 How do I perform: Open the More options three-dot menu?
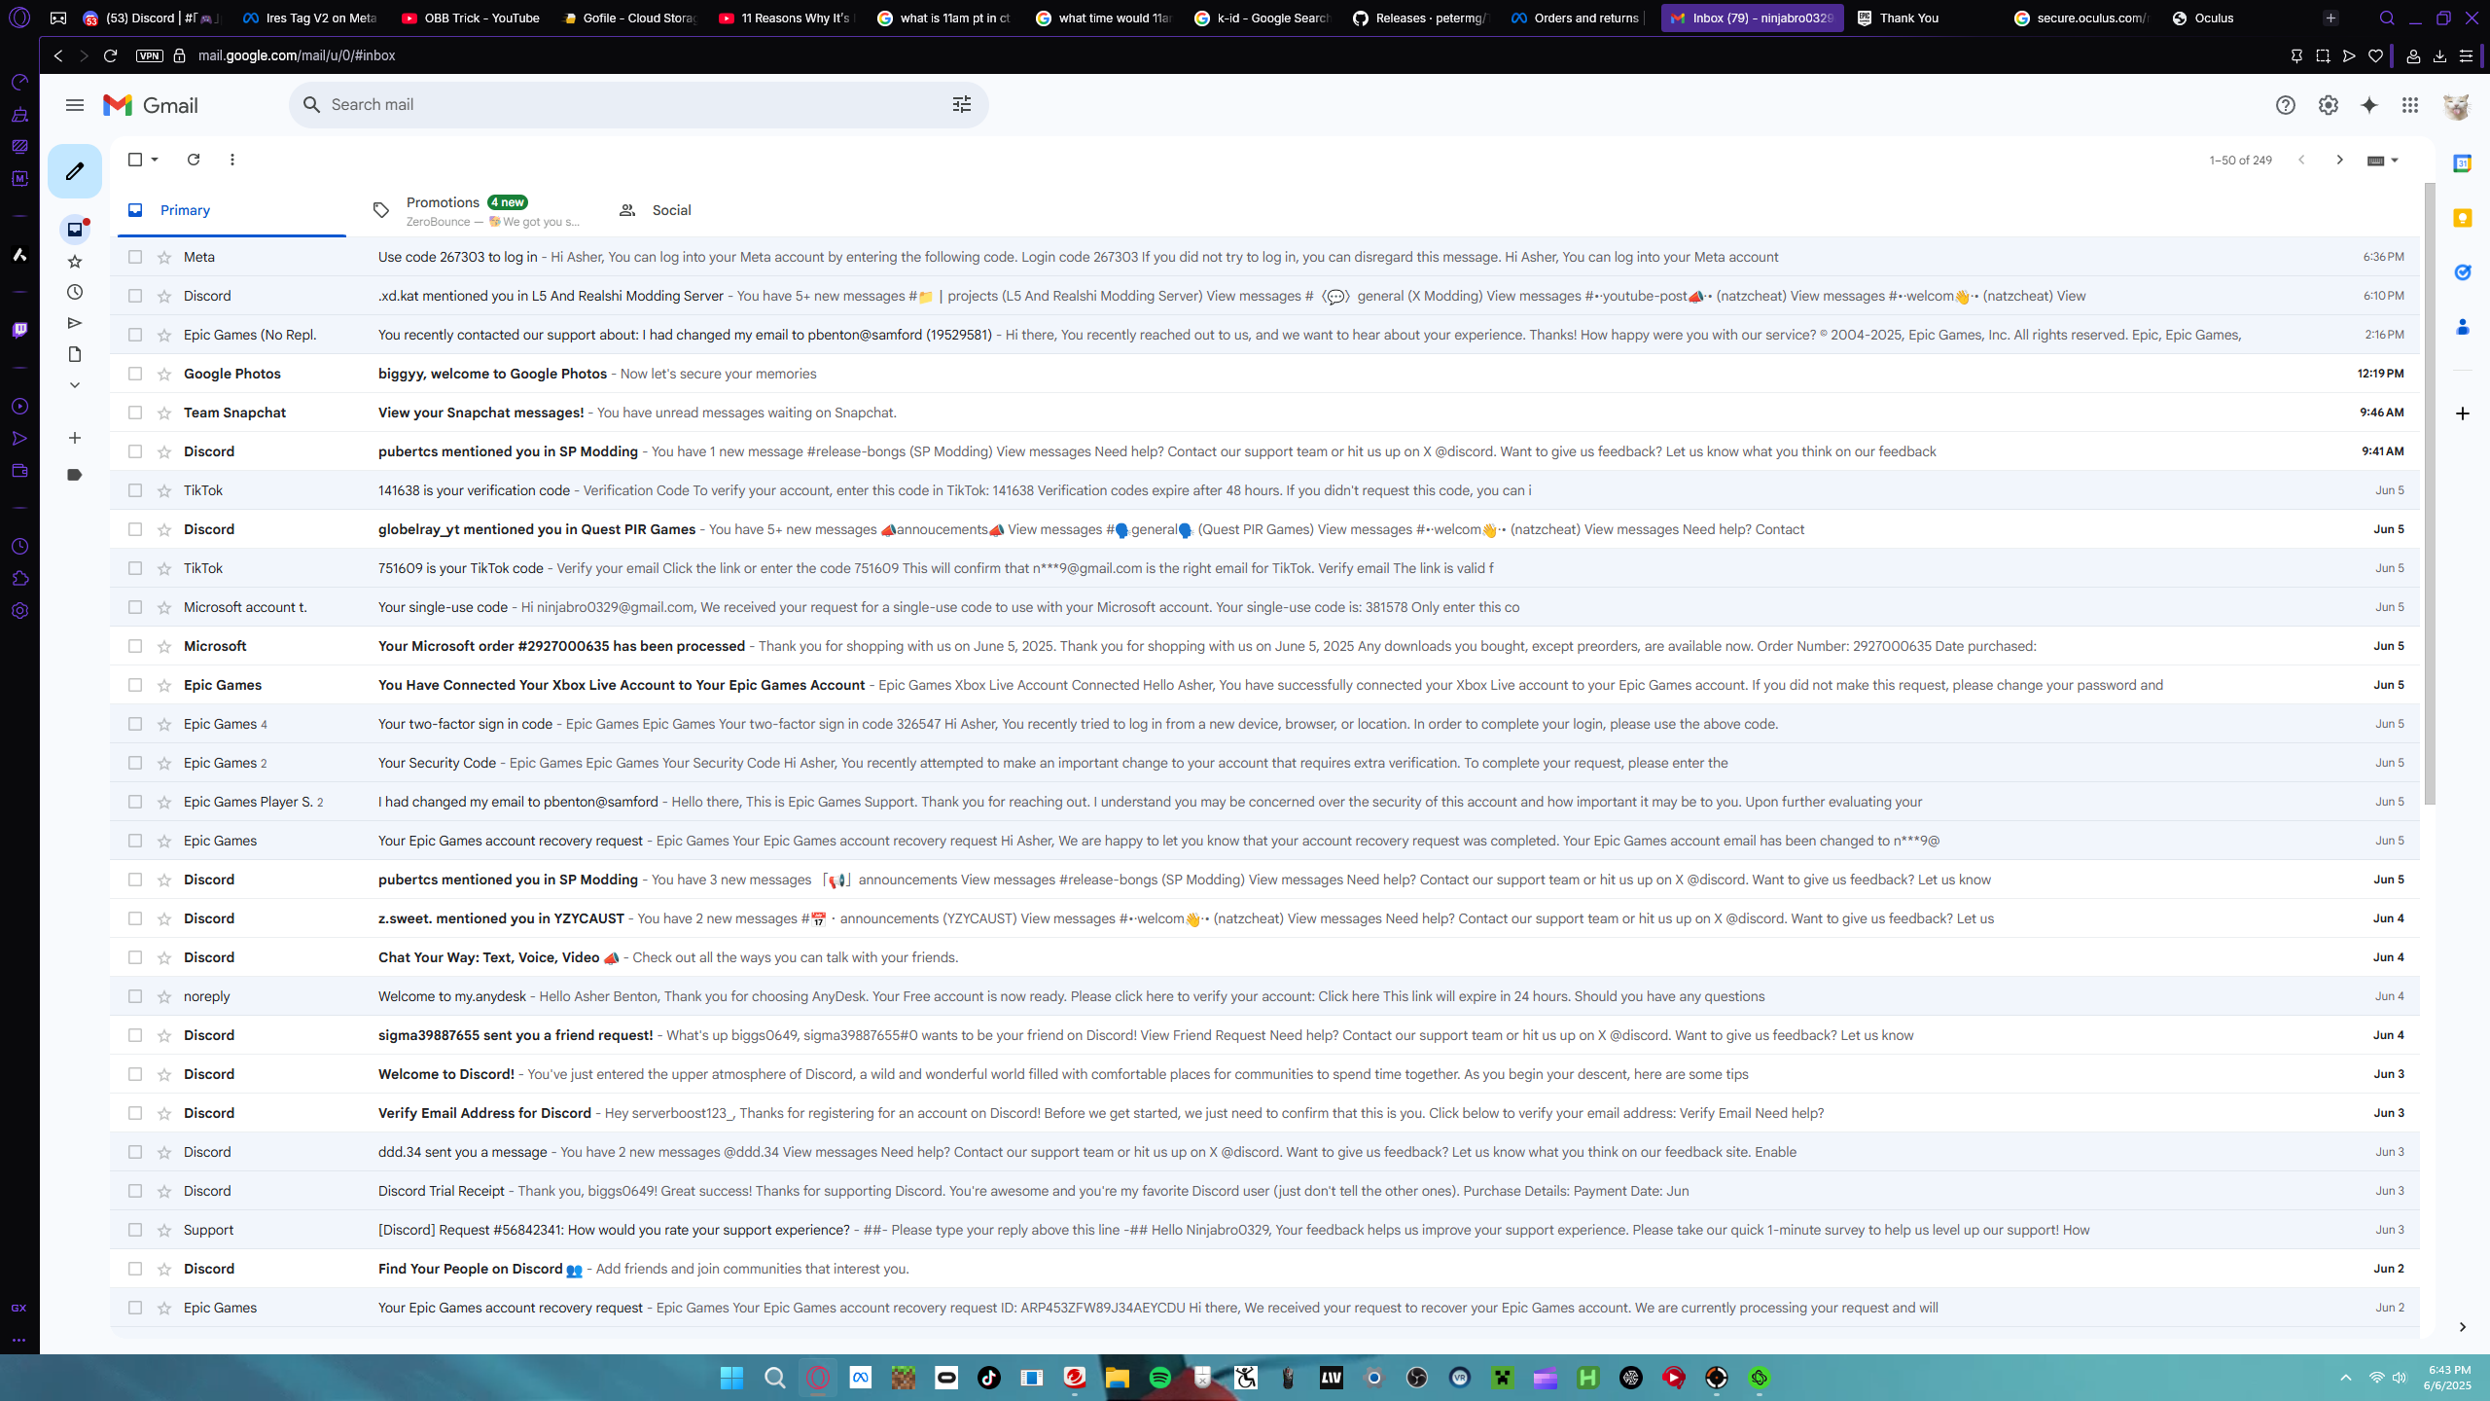(232, 160)
